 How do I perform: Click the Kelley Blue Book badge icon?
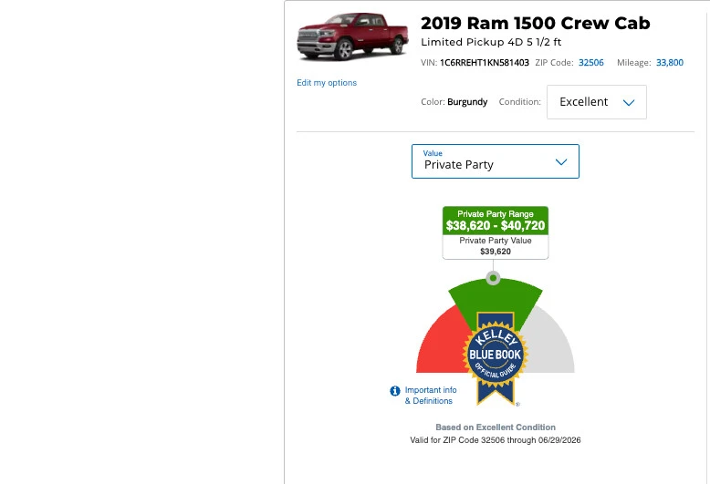pos(496,358)
